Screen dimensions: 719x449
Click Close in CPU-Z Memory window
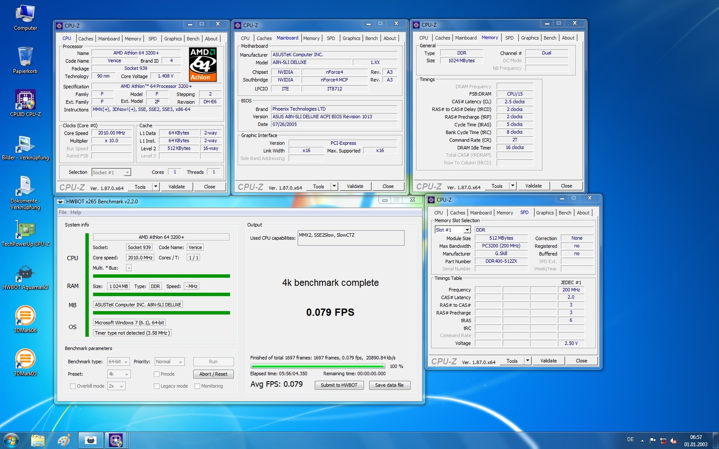[x=566, y=186]
